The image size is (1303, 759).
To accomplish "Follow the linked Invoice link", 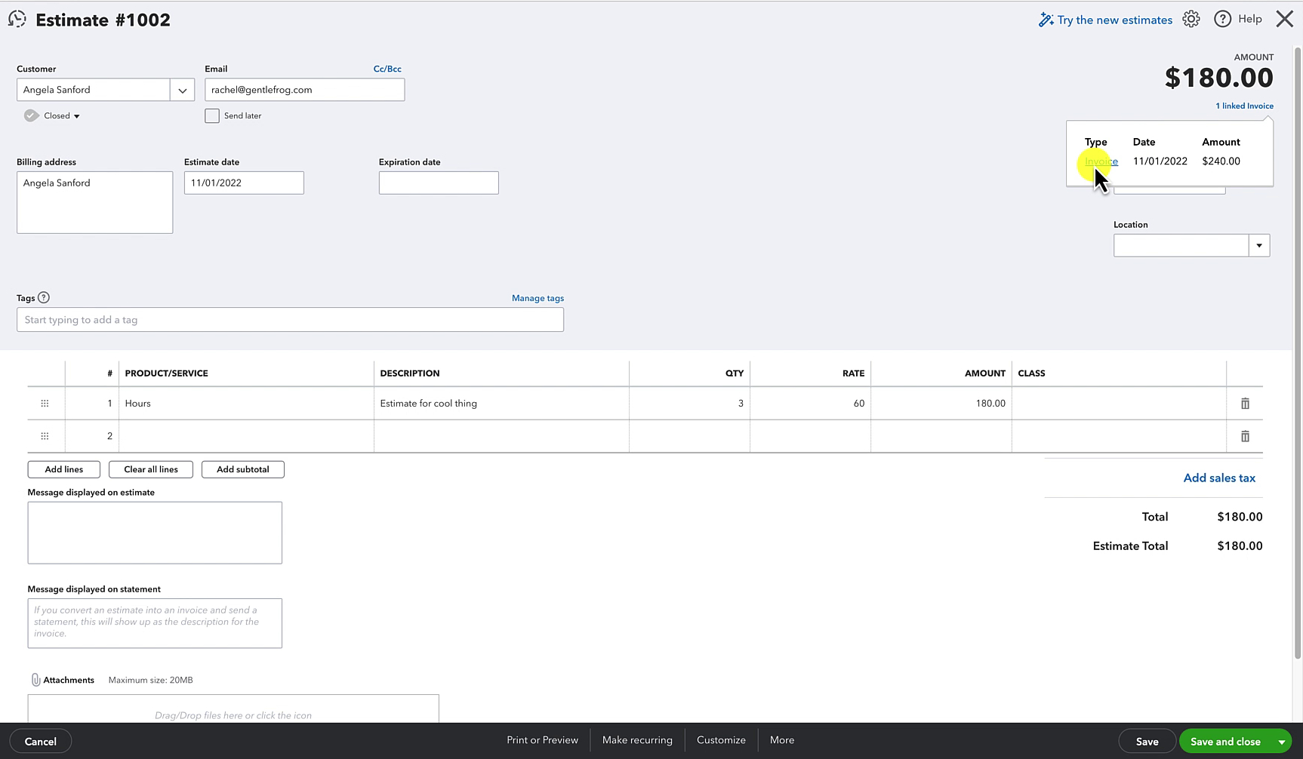I will (x=1101, y=161).
